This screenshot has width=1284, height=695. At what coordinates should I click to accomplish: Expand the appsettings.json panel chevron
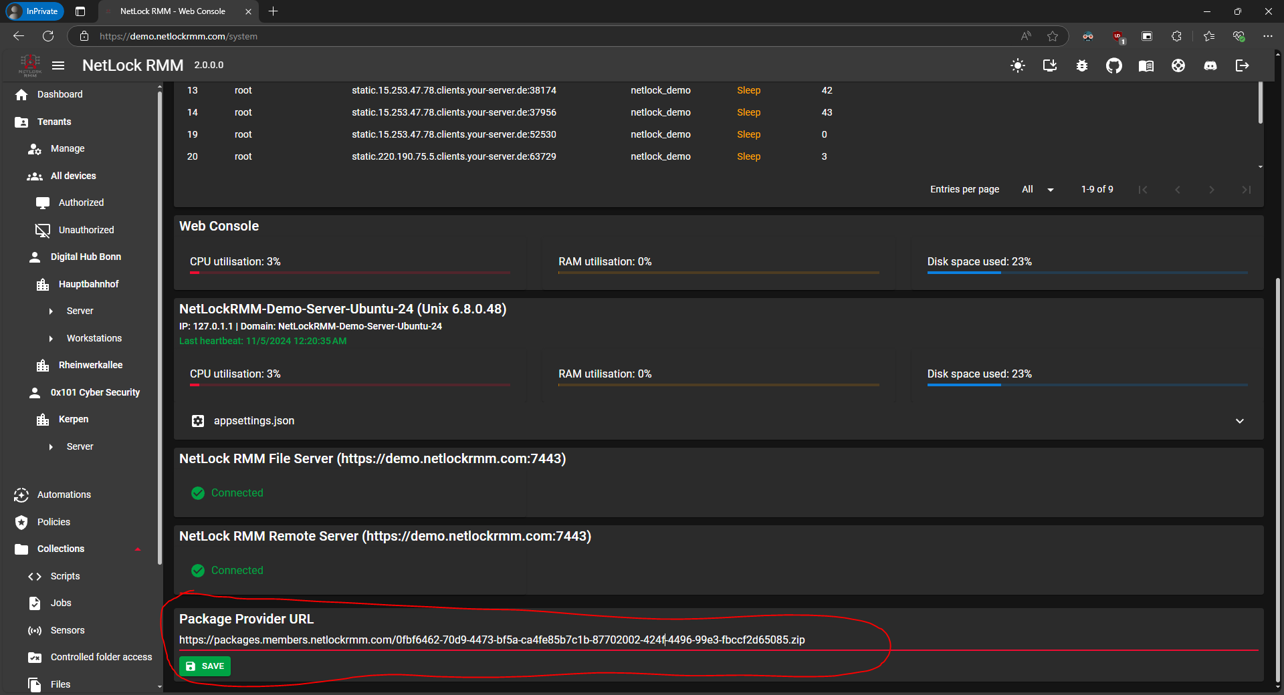(1240, 420)
